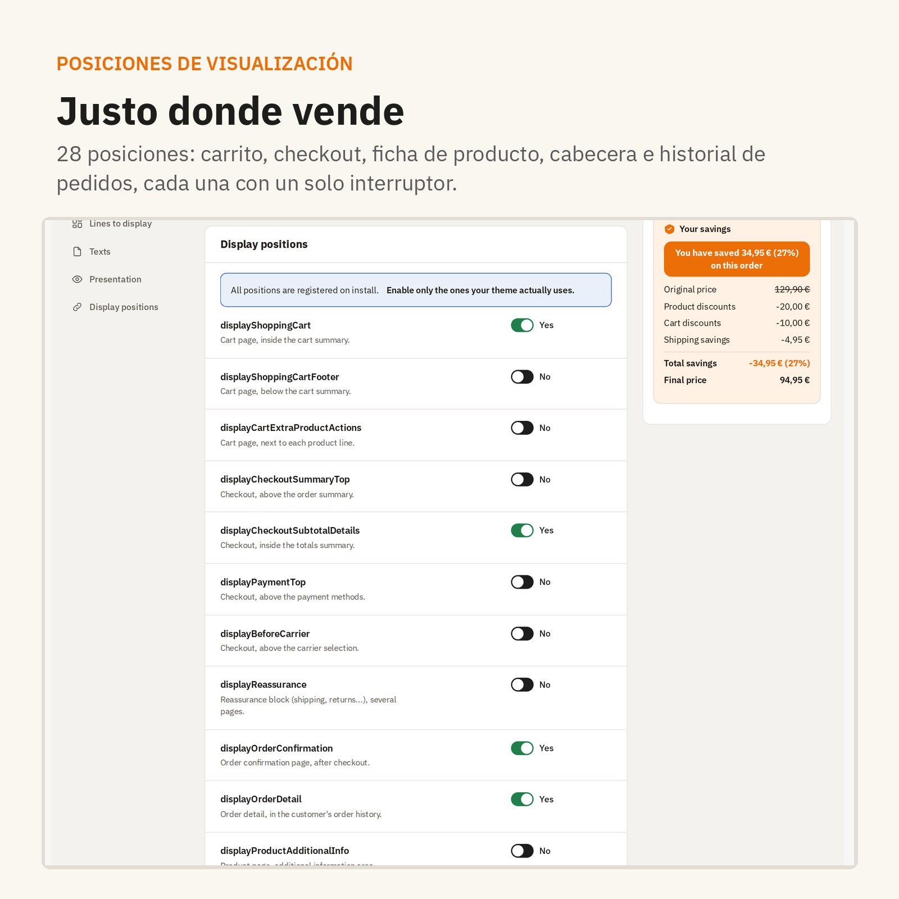Enable displayProductAdditionalInfo toggle
Viewport: 899px width, 899px height.
pyautogui.click(x=522, y=851)
